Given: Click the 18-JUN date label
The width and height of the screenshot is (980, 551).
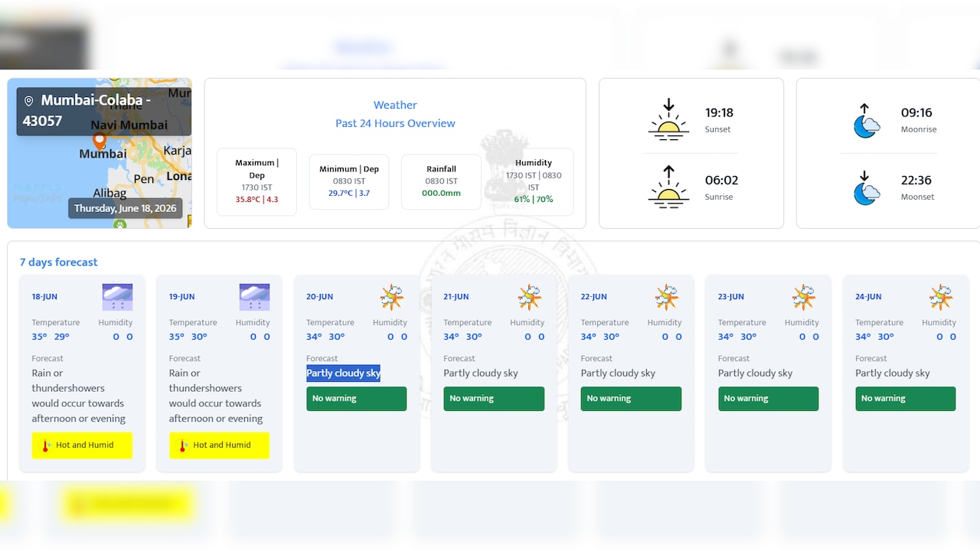Looking at the screenshot, I should [x=44, y=297].
